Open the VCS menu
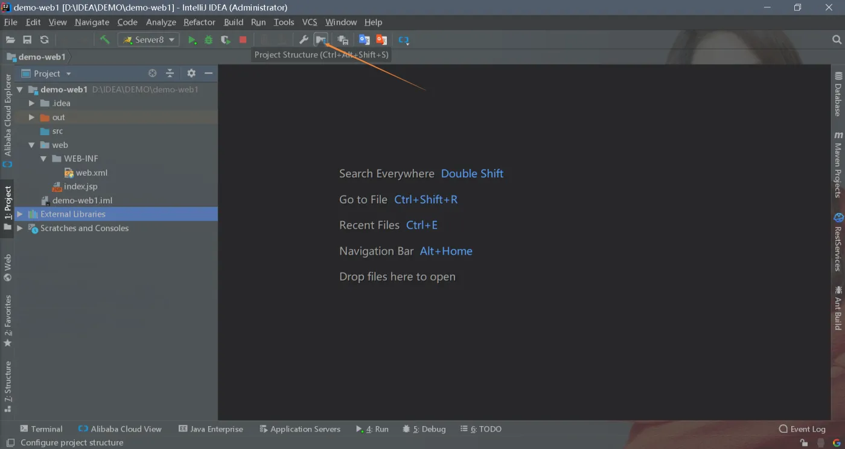This screenshot has height=449, width=845. click(310, 22)
